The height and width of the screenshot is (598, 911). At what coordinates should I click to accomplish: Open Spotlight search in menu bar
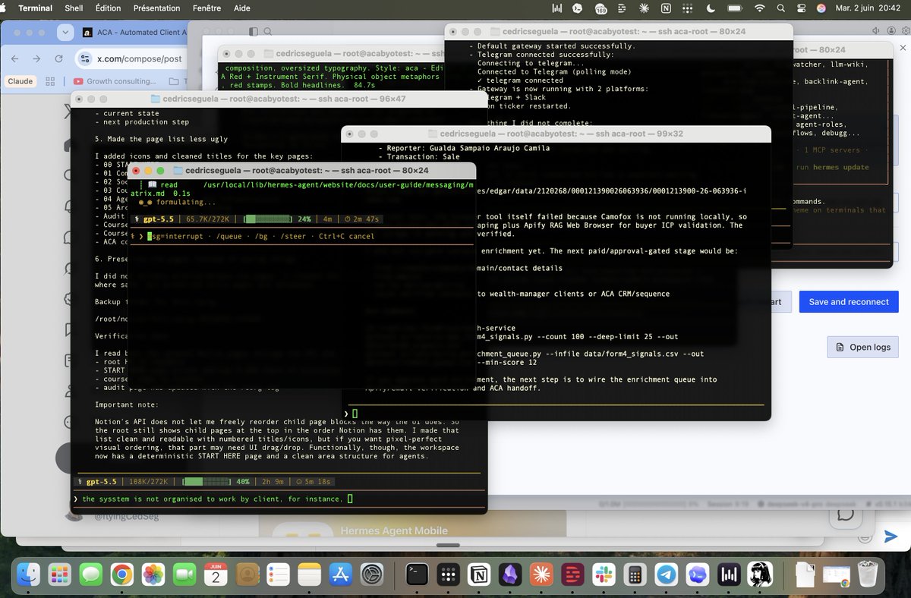pos(781,8)
